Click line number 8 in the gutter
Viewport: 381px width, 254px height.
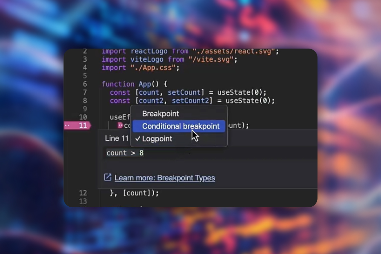[x=84, y=101]
